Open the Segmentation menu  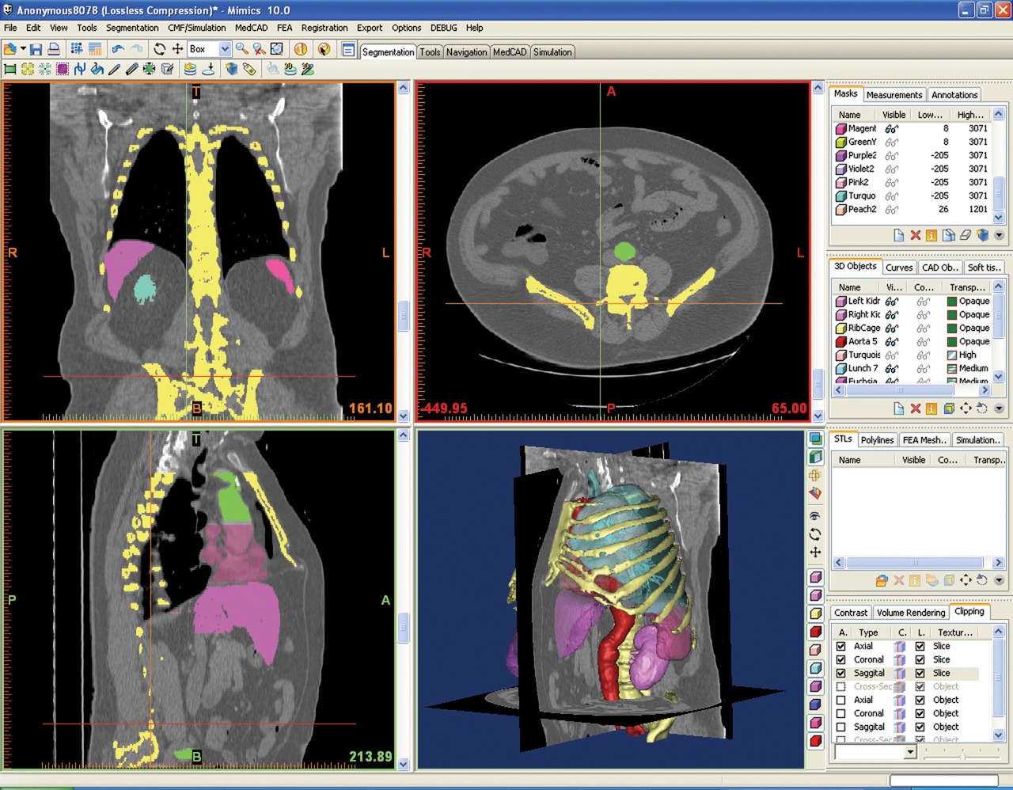[132, 28]
